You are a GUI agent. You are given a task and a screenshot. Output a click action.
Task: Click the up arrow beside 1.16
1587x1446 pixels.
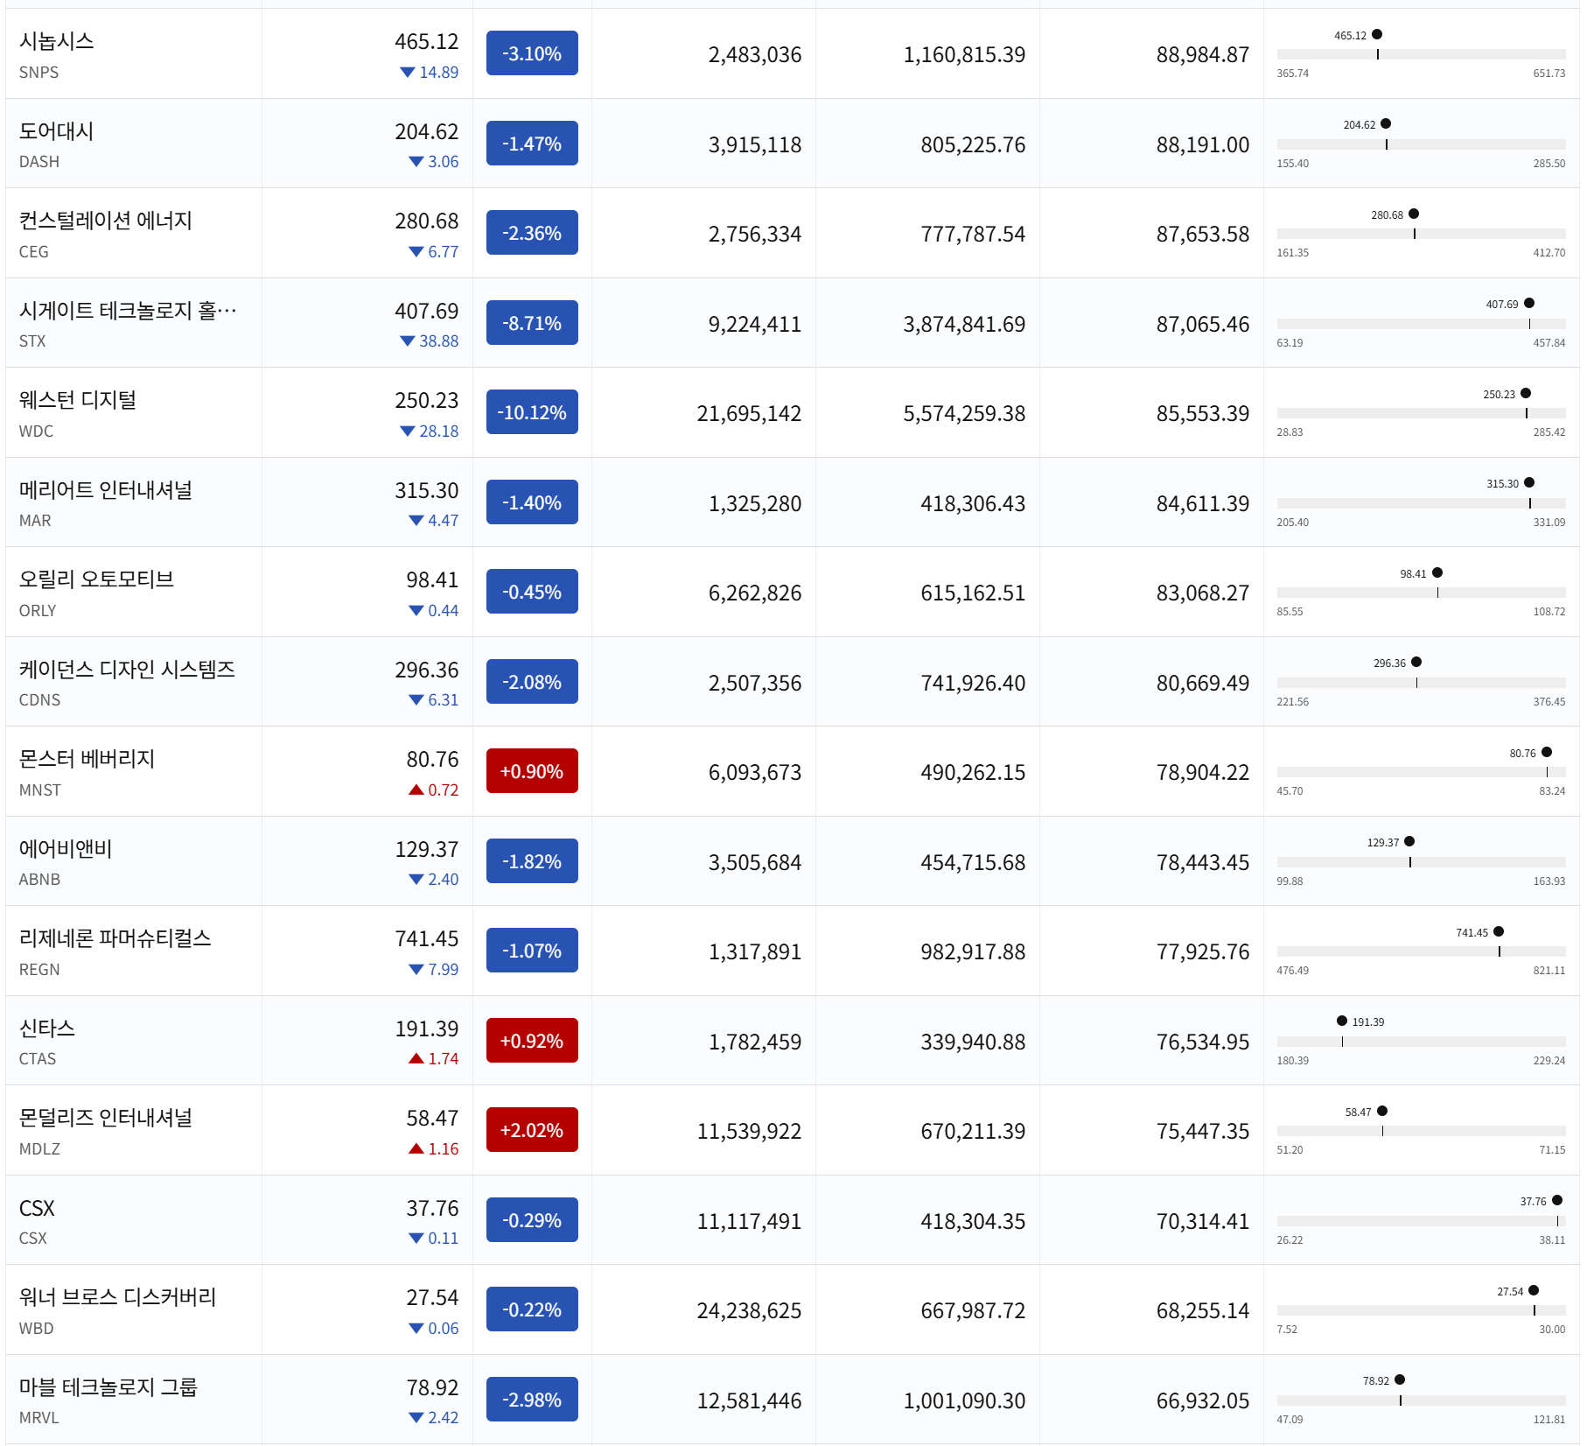tap(416, 1148)
